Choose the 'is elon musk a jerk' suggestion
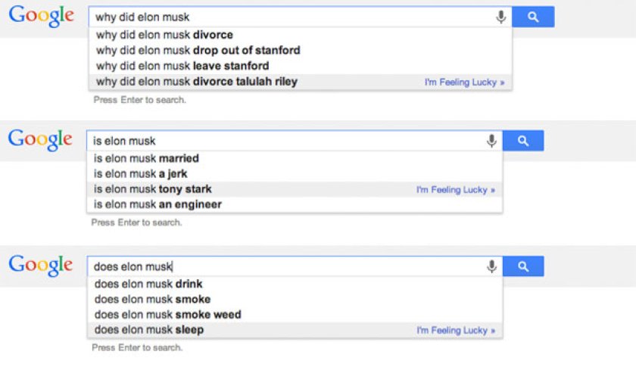Screen dimensions: 636x367 (x=140, y=173)
